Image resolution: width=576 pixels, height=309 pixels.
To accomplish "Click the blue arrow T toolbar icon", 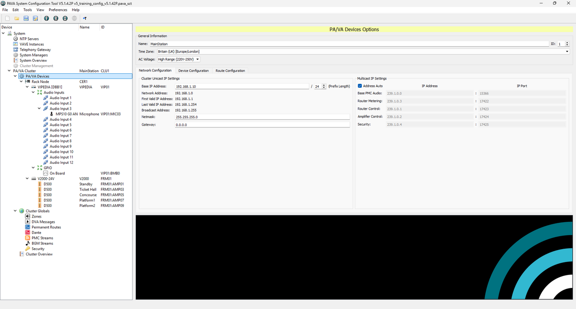I will [x=84, y=18].
